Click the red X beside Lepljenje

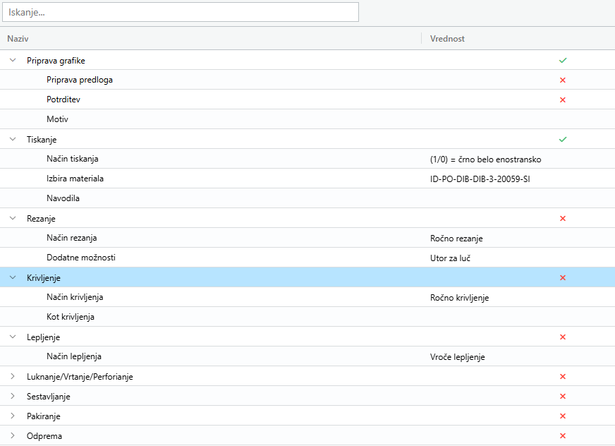[x=562, y=337]
